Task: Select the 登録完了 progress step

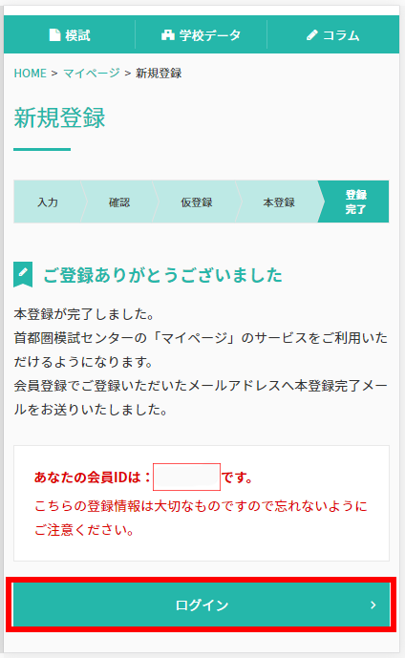Action: point(356,202)
